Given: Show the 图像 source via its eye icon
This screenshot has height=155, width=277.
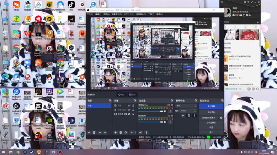Looking at the screenshot, I should point(129,106).
